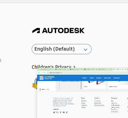
Task: Open Gallery in the Tinkercad header
Action: (92, 78)
